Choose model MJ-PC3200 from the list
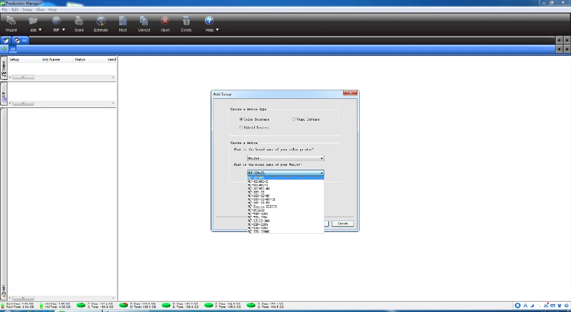This screenshot has width=571, height=312. pos(285,210)
